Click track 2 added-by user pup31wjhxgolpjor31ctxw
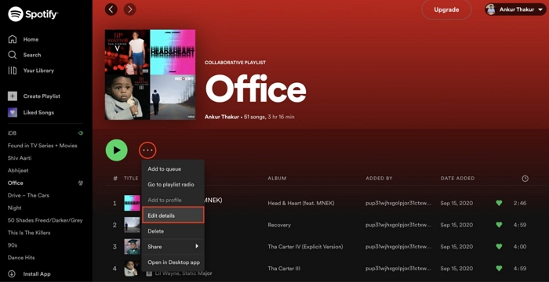 (398, 225)
